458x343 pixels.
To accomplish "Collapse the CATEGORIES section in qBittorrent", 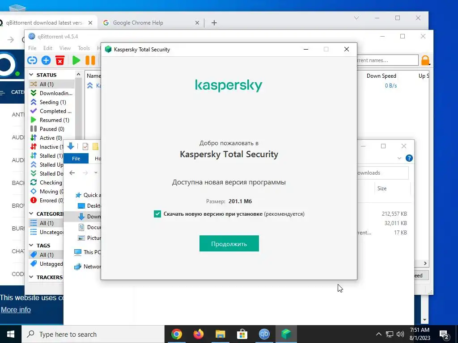I will 31,214.
